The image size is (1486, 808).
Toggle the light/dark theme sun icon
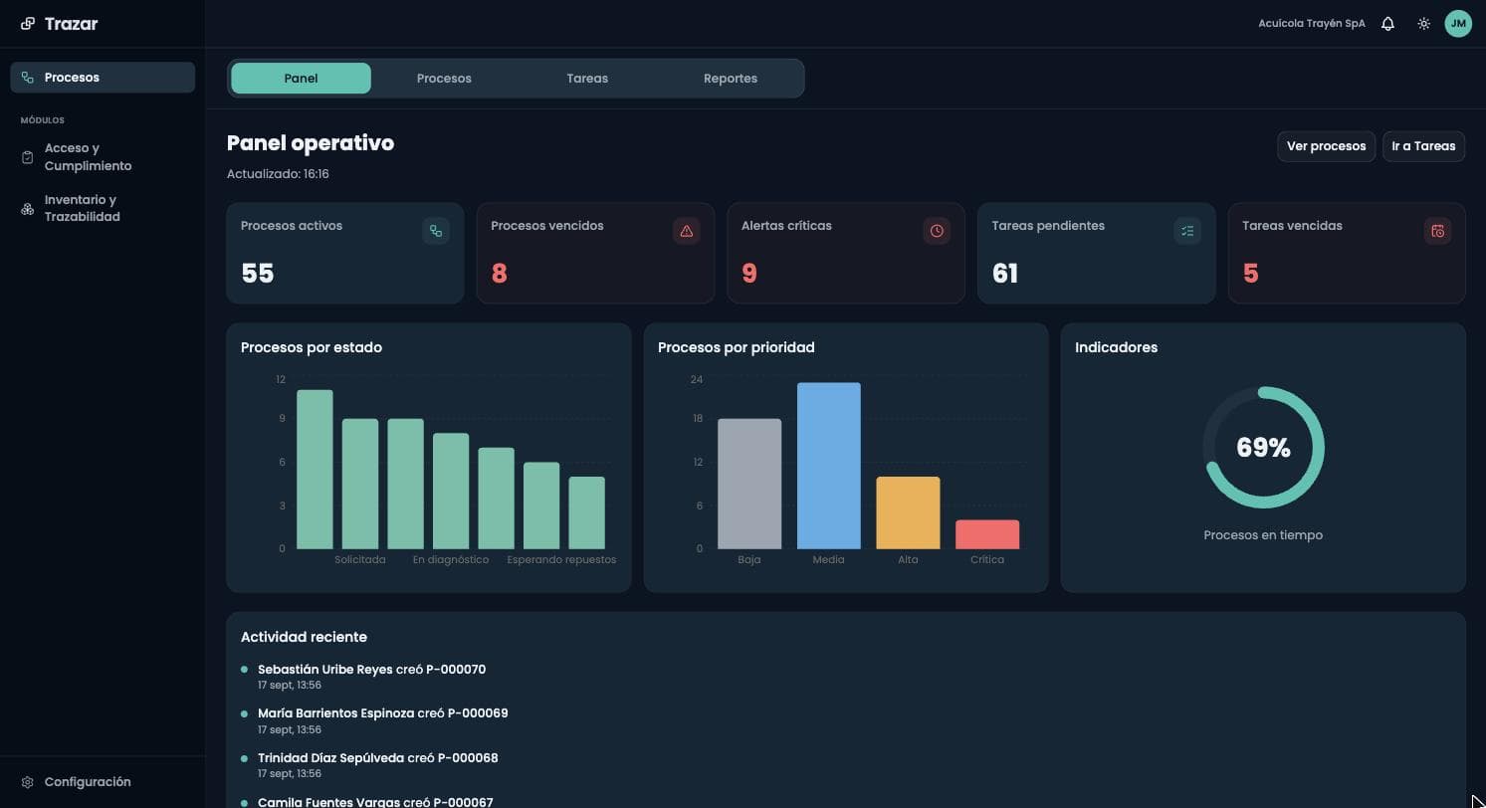[1424, 24]
